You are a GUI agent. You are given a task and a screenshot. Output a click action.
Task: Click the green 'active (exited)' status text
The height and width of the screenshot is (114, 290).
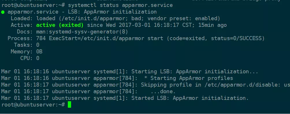coord(60,25)
